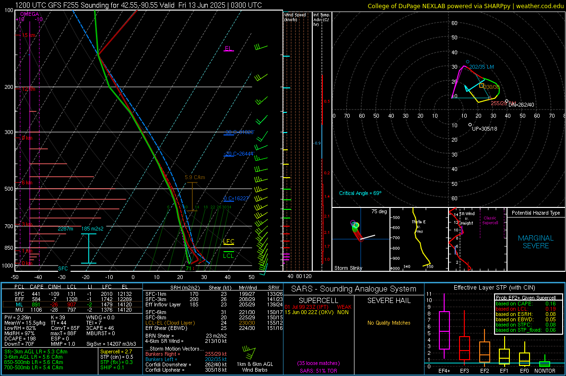
Task: Click the Theta-E v. Pres label
Action: (x=419, y=226)
